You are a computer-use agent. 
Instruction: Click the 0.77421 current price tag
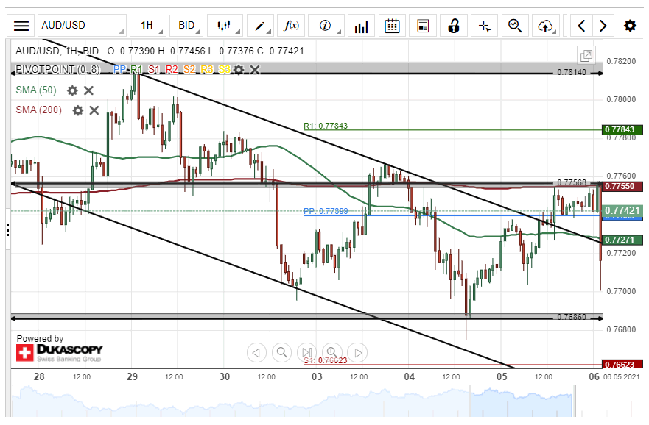click(x=622, y=210)
